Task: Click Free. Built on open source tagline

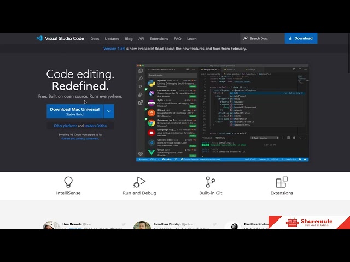Action: pos(80,96)
